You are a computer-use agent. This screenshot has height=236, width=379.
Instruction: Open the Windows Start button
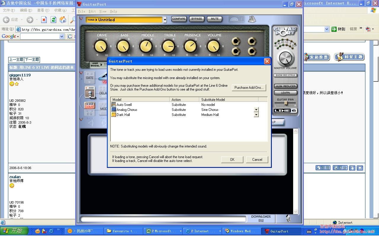pos(14,231)
